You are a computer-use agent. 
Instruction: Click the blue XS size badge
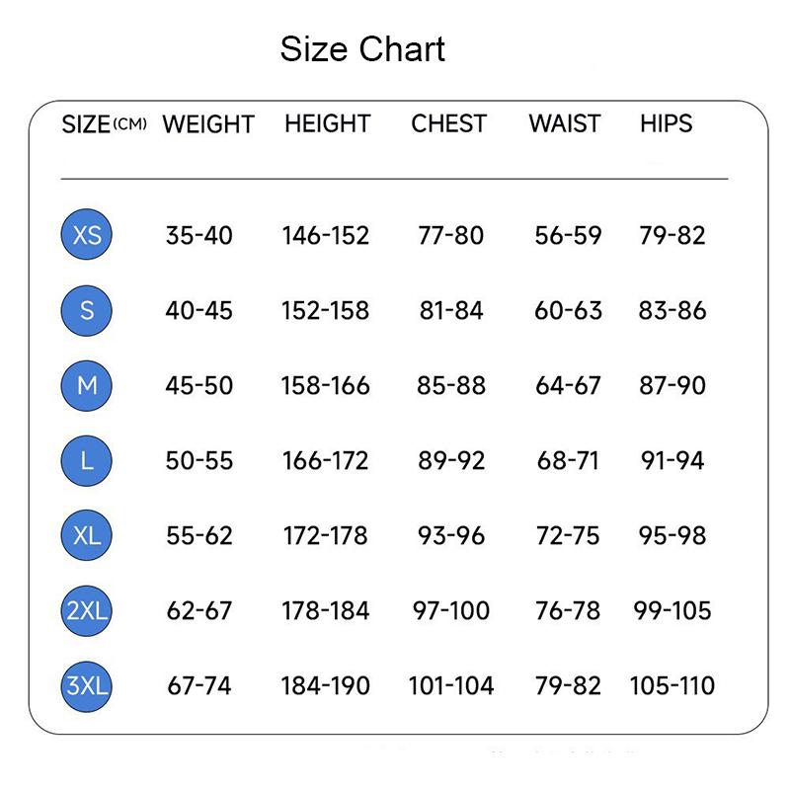[87, 235]
